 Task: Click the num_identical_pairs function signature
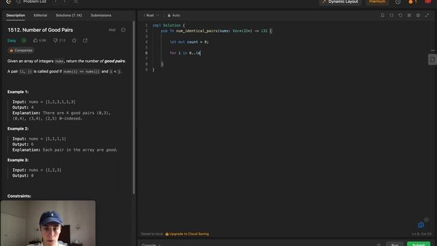(216, 31)
